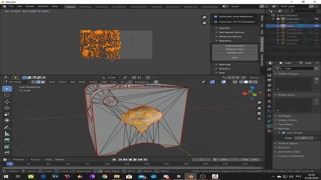Select the Select Box tool
321x180 pixels.
[7, 89]
